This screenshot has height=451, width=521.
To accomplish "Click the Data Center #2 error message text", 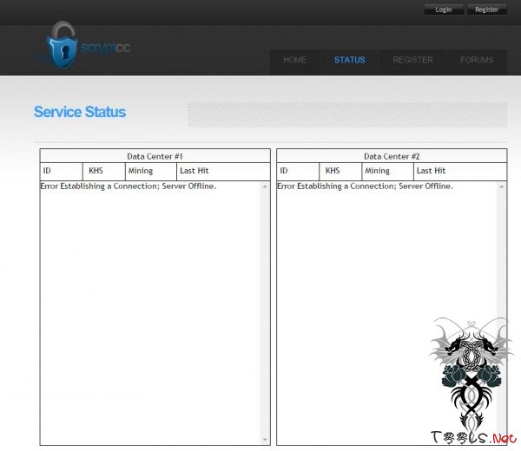I will (365, 186).
